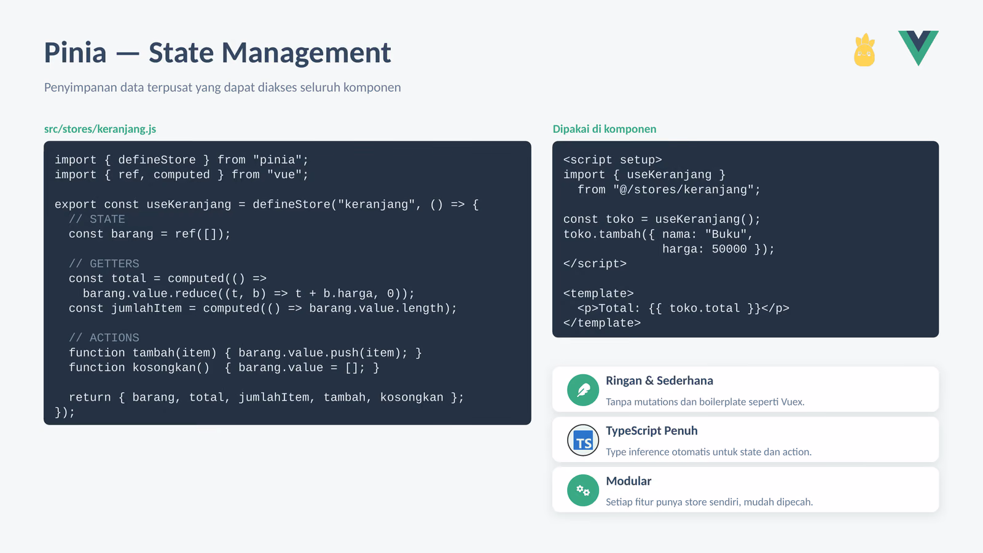This screenshot has height=553, width=983.
Task: Click the '<p>Total: {{ toko.total }}</p>' line
Action: coord(683,308)
